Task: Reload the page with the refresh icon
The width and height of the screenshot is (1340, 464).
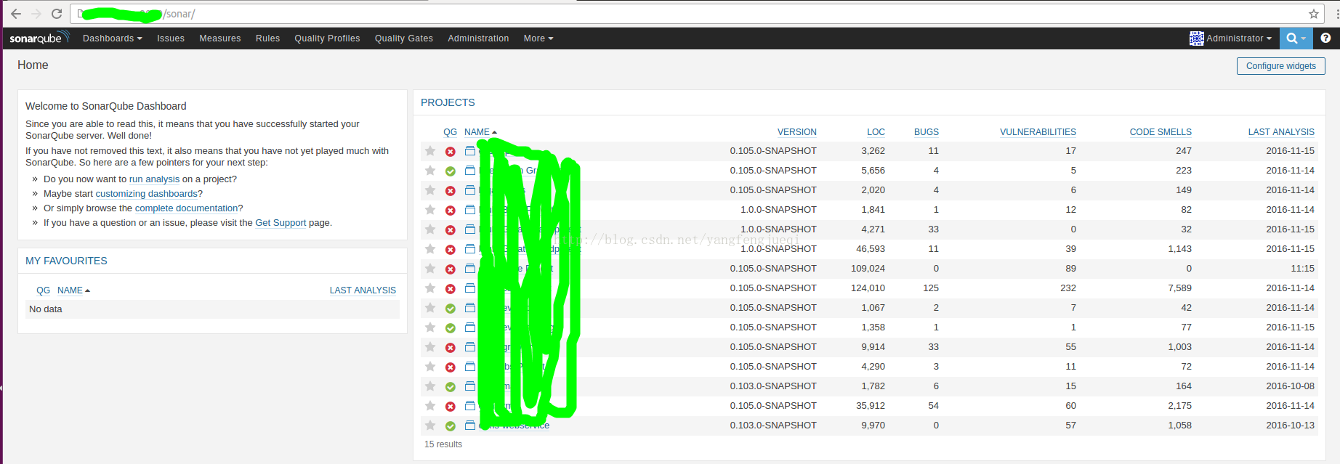Action: (57, 14)
